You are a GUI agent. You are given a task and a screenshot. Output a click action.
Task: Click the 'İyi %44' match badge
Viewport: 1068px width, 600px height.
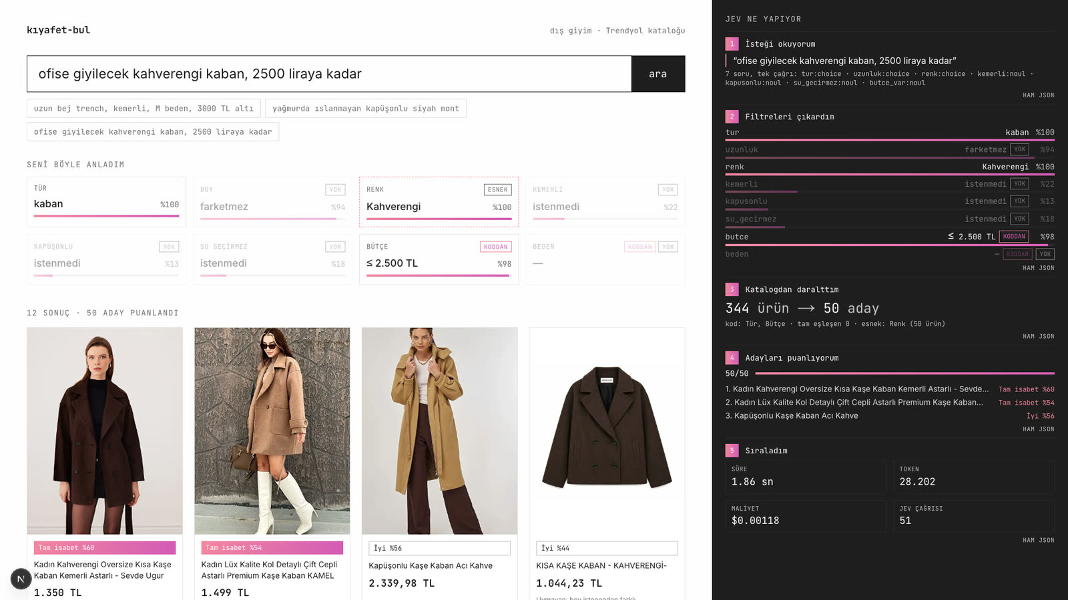[x=607, y=548]
